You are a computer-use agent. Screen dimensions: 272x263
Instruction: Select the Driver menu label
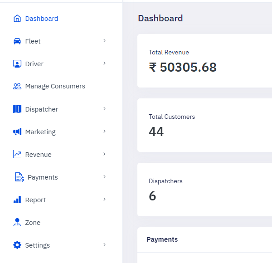point(34,64)
